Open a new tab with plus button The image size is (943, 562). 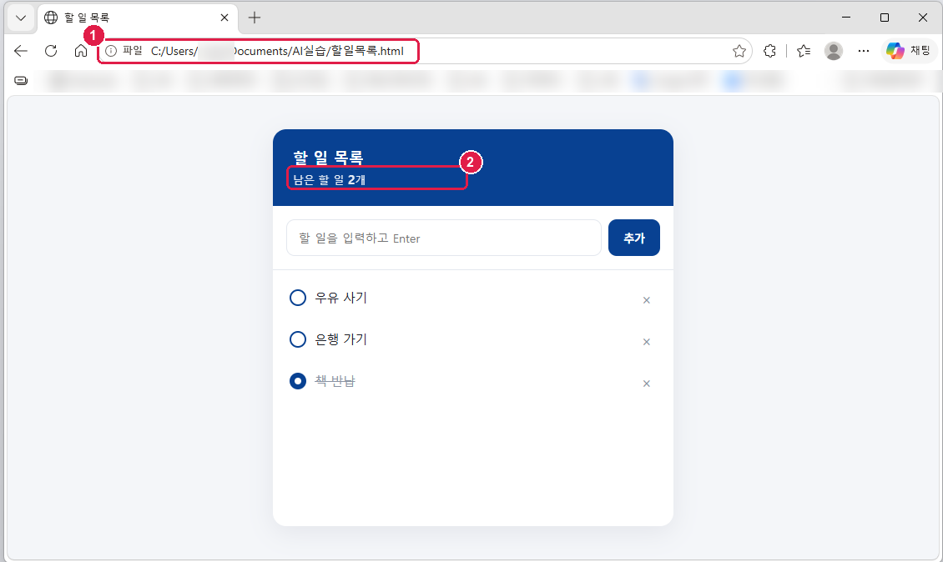255,18
